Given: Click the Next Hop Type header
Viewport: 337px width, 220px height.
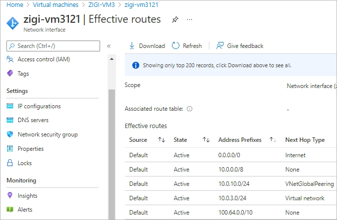Looking at the screenshot, I should (x=305, y=140).
